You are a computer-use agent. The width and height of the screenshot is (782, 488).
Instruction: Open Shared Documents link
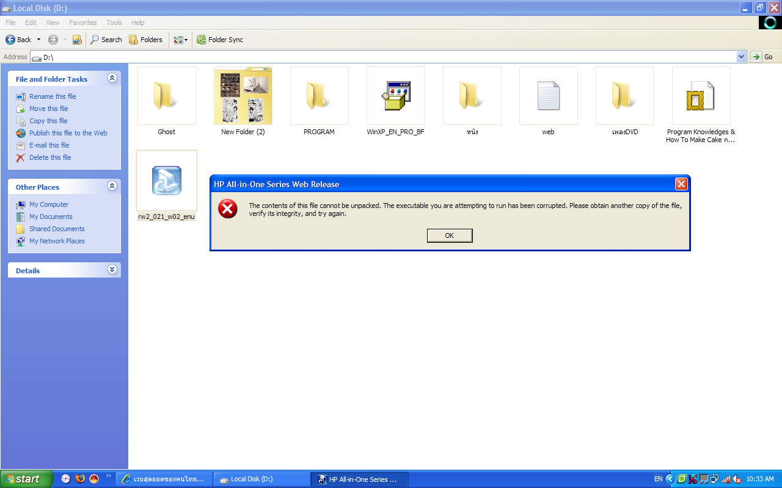point(57,229)
